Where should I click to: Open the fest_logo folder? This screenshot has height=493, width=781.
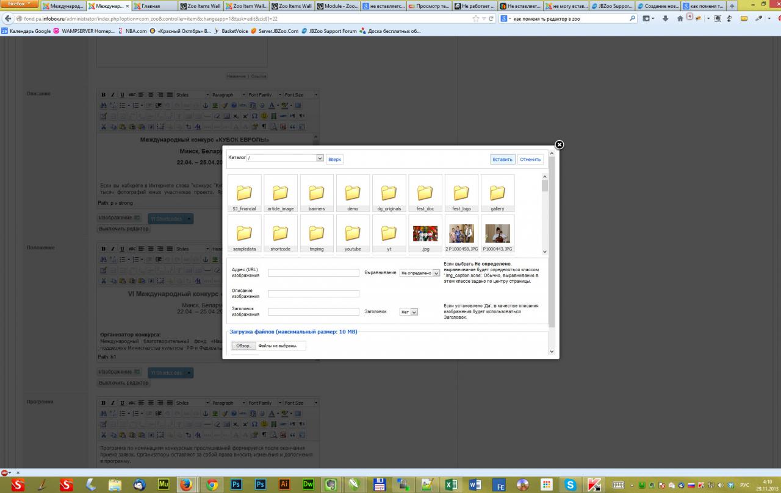(461, 193)
